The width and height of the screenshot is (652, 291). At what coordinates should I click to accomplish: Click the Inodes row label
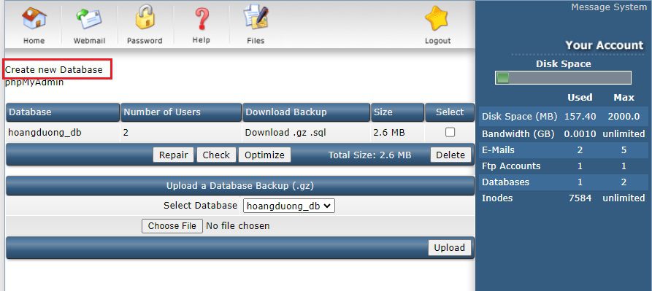[x=497, y=198]
